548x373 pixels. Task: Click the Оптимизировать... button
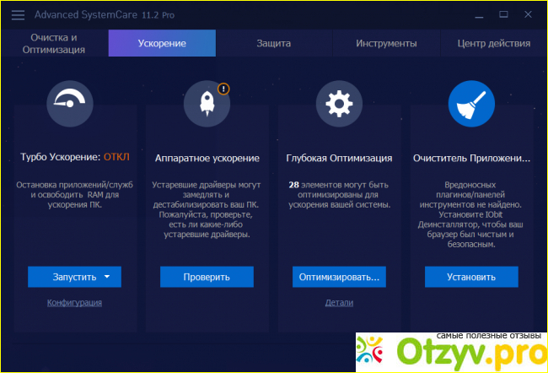point(339,277)
